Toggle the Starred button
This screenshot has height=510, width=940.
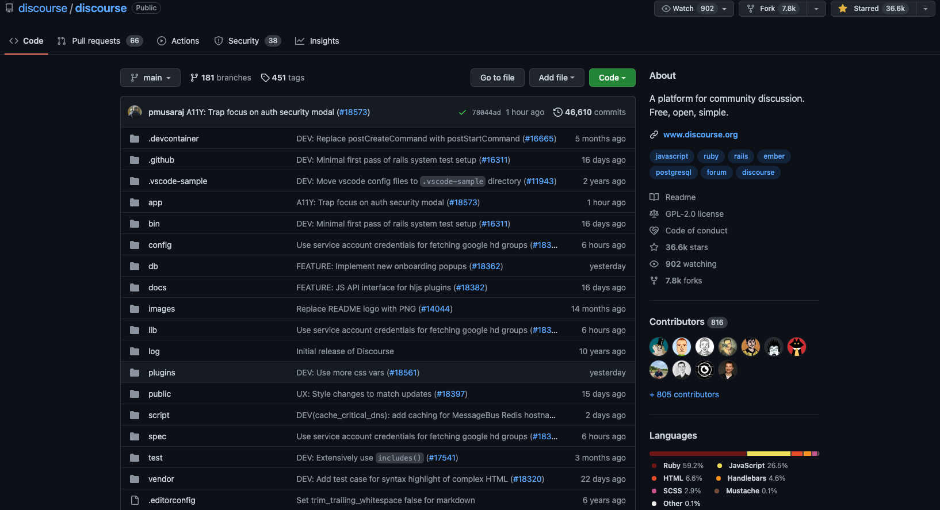point(873,9)
